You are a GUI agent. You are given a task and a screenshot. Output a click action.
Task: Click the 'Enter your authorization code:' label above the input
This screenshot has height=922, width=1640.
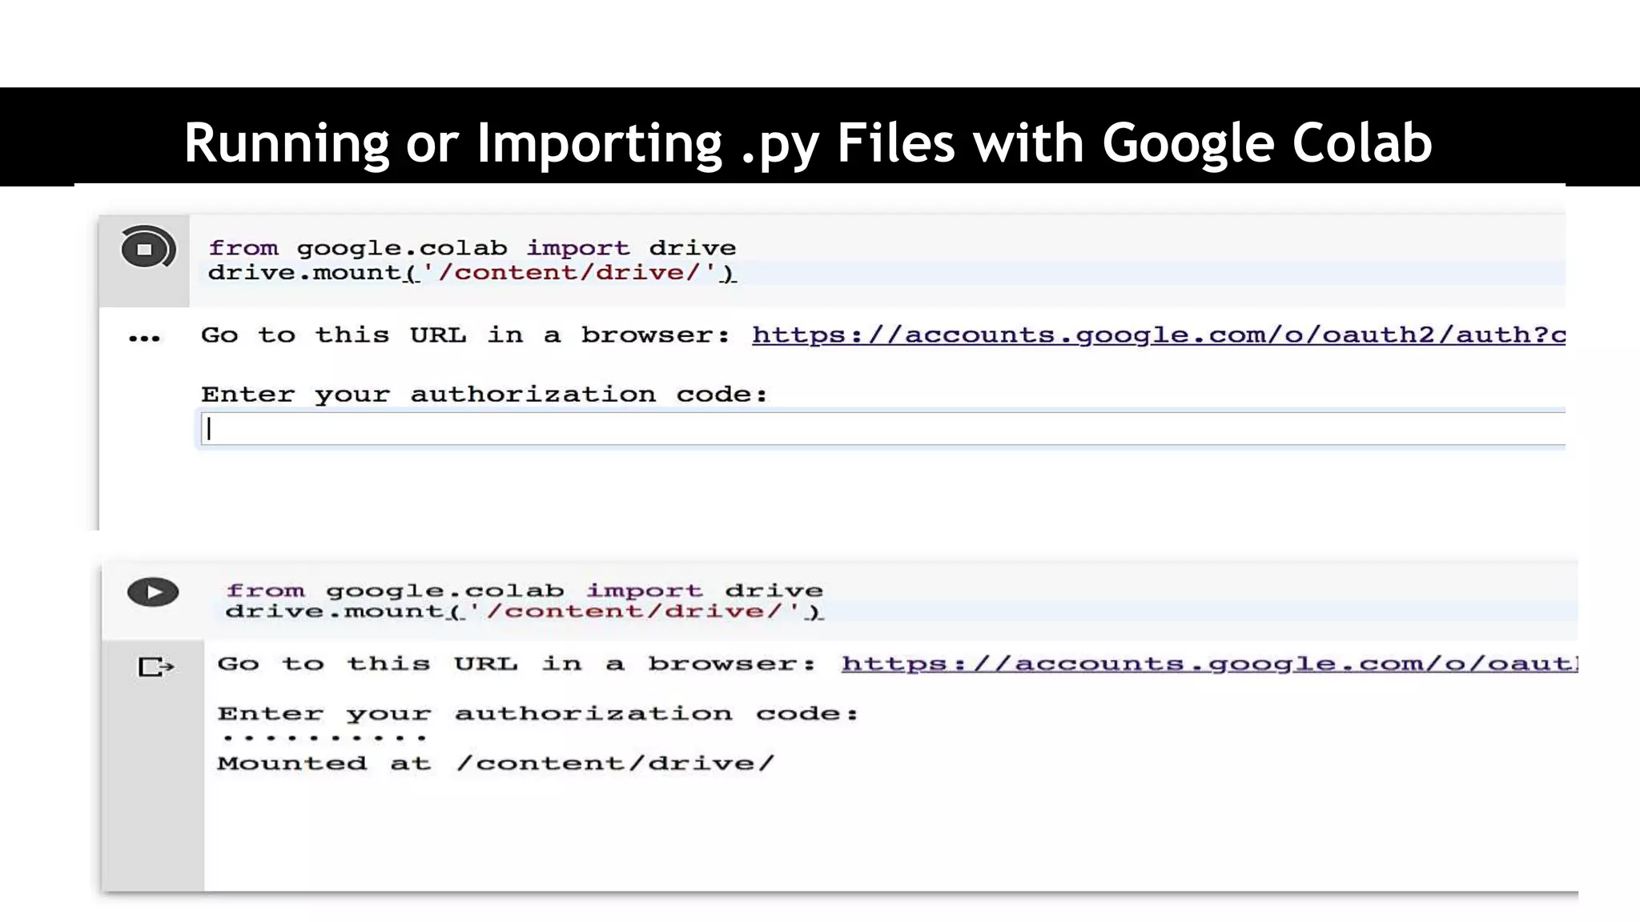[484, 394]
